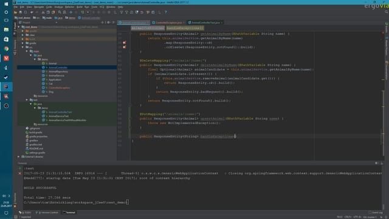
Task: Click the Back navigation arrow in toolbar
Action: click(71, 12)
